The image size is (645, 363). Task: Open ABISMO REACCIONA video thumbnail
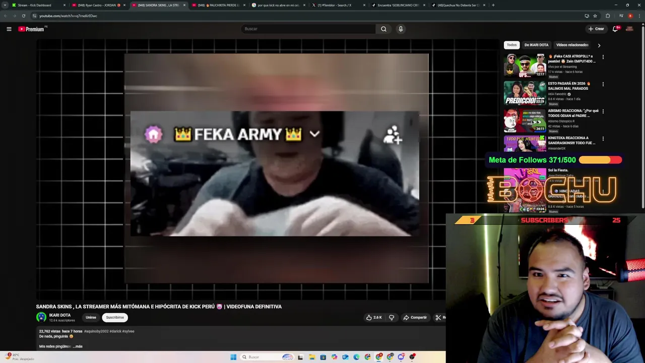pos(525,119)
